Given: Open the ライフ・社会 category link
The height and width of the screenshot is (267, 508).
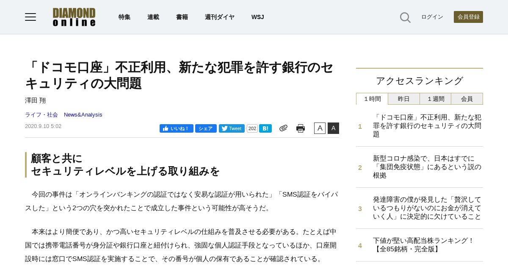Looking at the screenshot, I should point(41,114).
